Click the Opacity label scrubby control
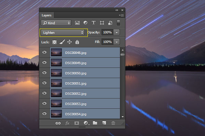205x136 pixels. 94,32
